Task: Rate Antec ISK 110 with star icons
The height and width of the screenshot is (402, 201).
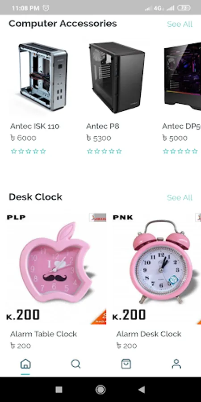Action: [29, 151]
